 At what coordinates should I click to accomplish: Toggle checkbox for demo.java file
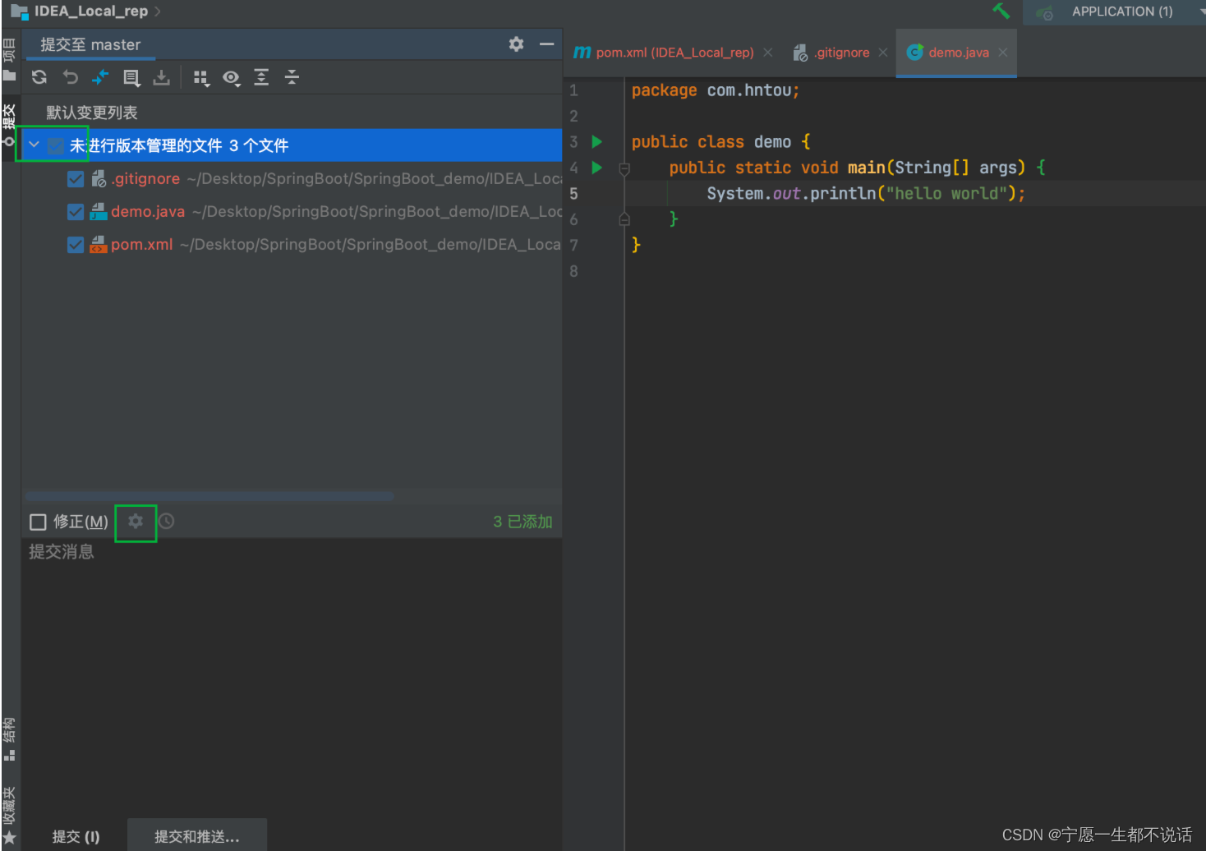[76, 212]
